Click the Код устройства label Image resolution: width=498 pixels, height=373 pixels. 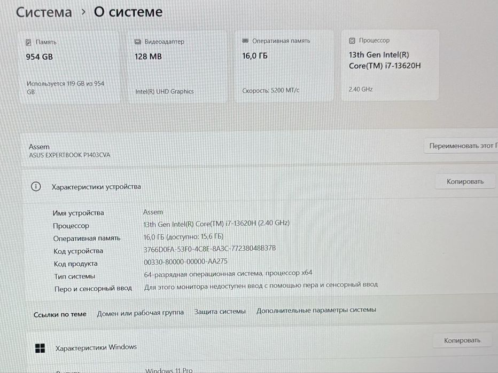[x=78, y=251]
